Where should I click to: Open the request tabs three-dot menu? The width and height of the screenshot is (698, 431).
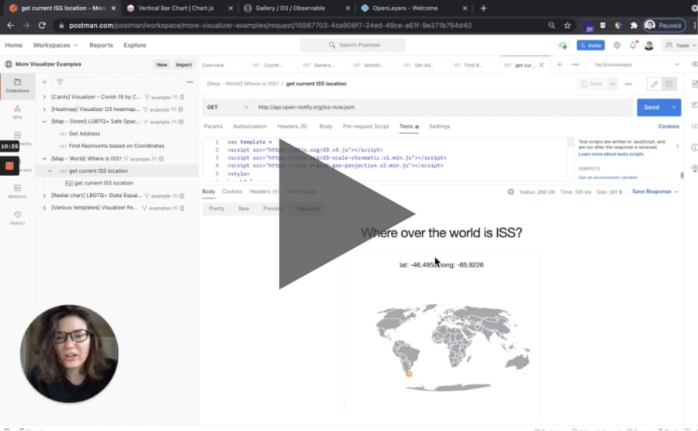pos(575,64)
